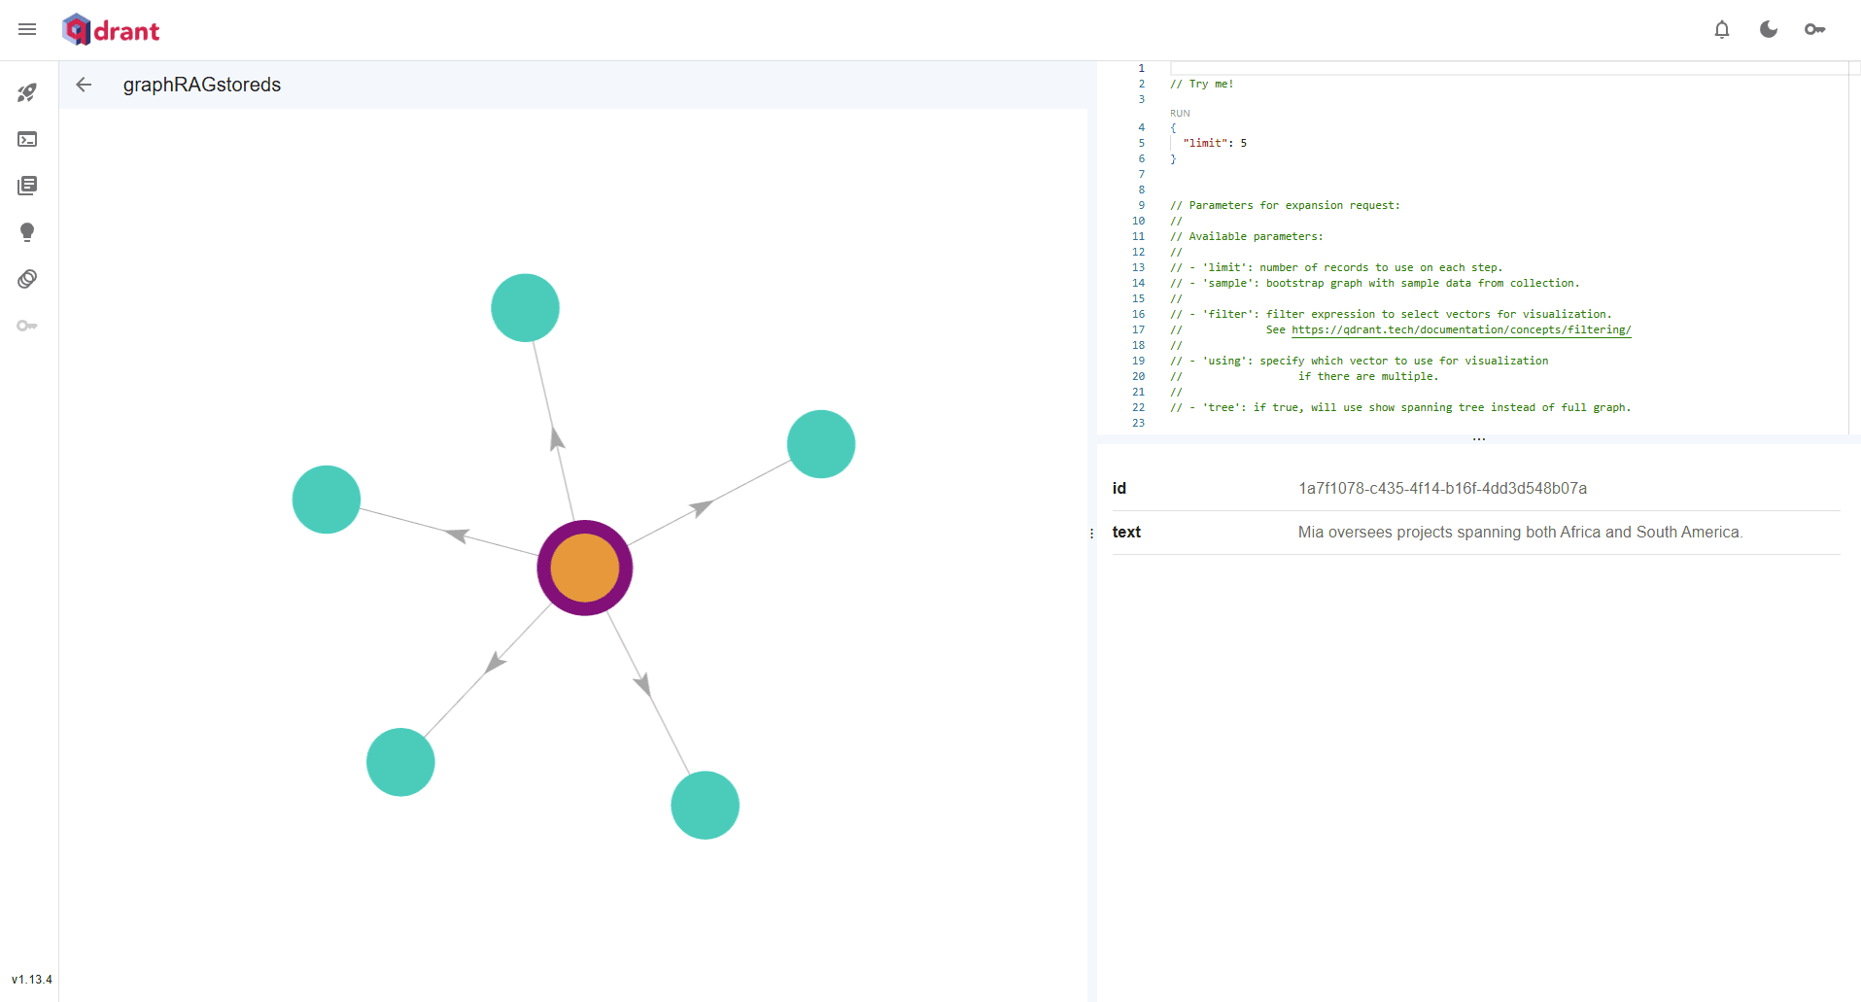Open the hamburger navigation menu

(x=27, y=29)
